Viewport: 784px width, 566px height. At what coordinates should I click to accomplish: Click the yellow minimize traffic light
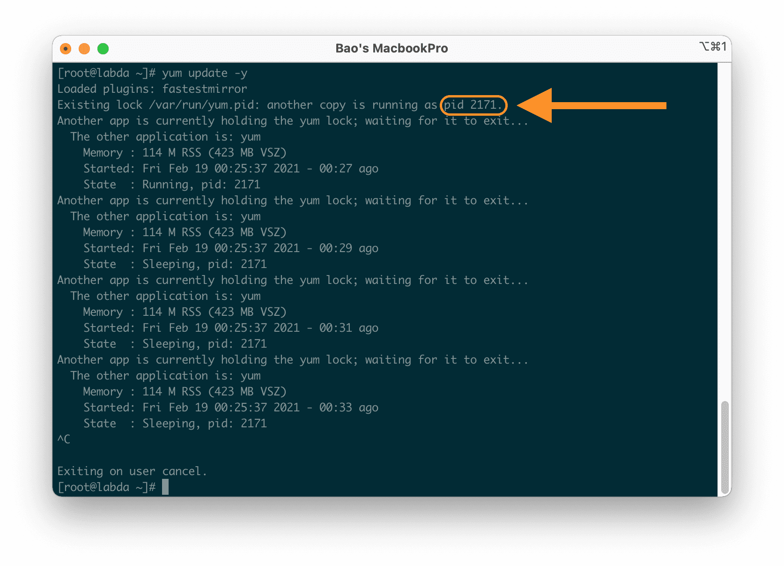pos(84,48)
